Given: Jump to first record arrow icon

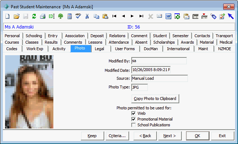Looking at the screenshot, I should [x=114, y=16].
